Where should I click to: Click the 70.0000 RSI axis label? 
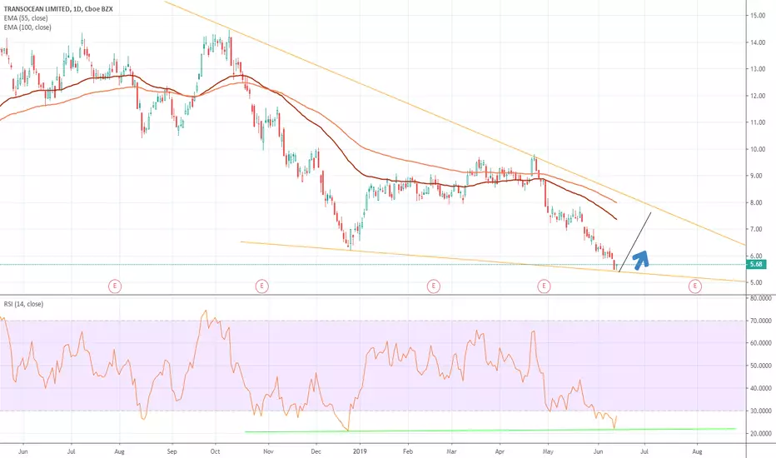[761, 321]
